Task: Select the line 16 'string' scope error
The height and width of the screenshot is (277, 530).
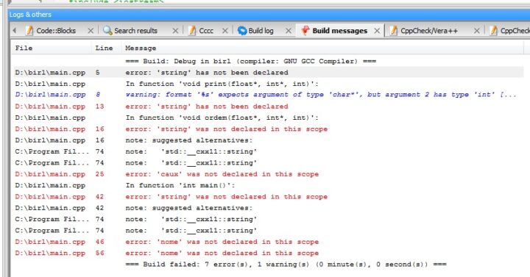Action: tap(267, 129)
